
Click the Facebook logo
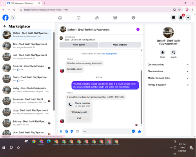pyautogui.click(x=5, y=18)
